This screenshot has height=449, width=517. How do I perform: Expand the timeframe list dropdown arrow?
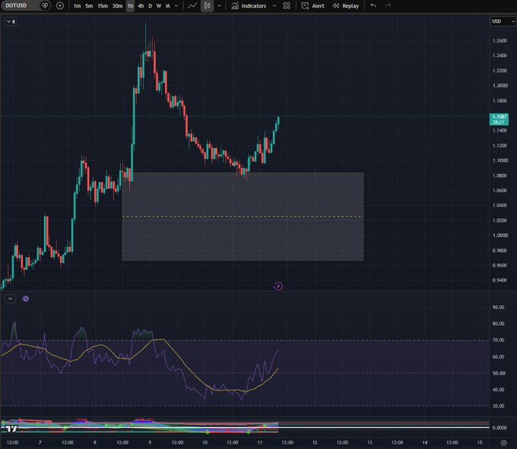(x=176, y=6)
